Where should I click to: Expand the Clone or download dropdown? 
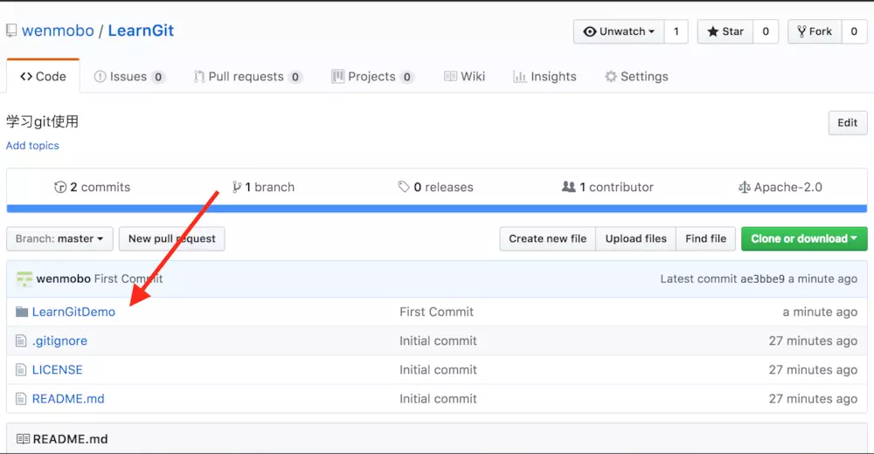(x=804, y=238)
